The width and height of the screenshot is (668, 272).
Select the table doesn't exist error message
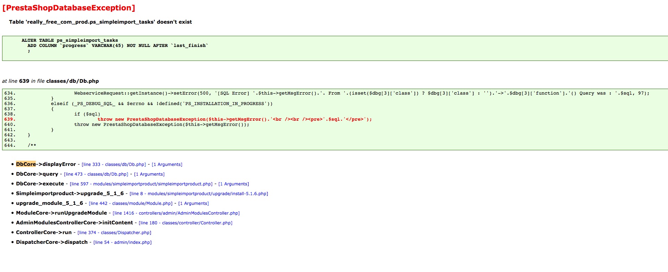[100, 22]
